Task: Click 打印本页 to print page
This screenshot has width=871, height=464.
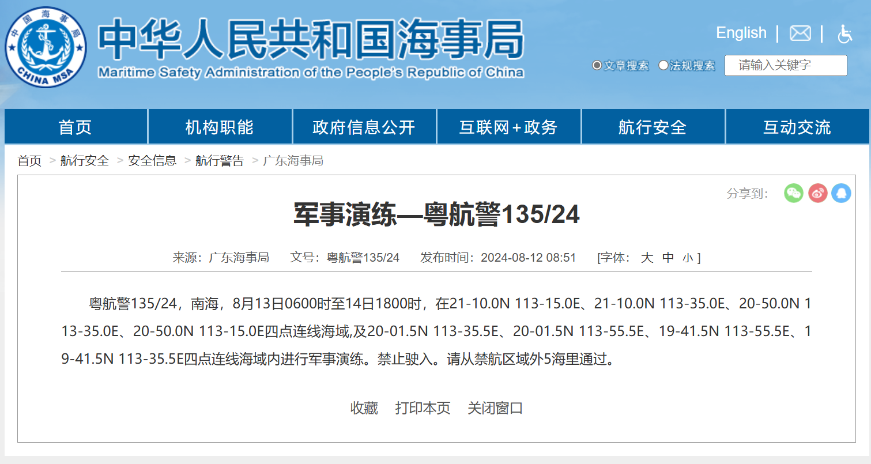Action: (423, 408)
